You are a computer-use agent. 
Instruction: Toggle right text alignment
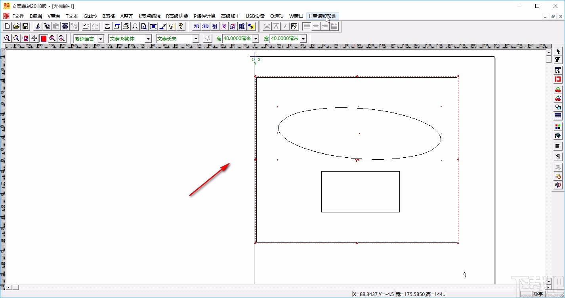click(x=325, y=27)
